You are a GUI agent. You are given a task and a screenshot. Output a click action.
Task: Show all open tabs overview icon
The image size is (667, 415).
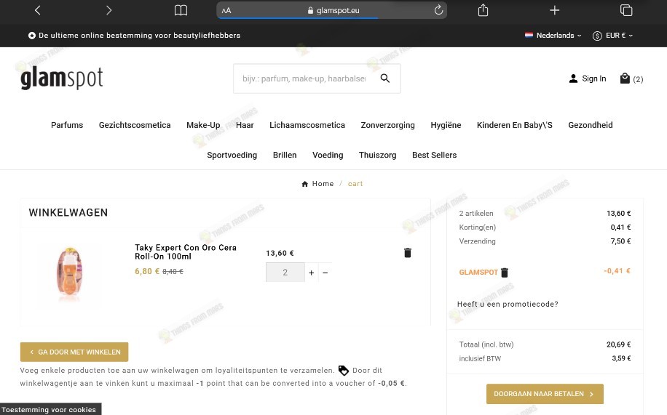[626, 10]
